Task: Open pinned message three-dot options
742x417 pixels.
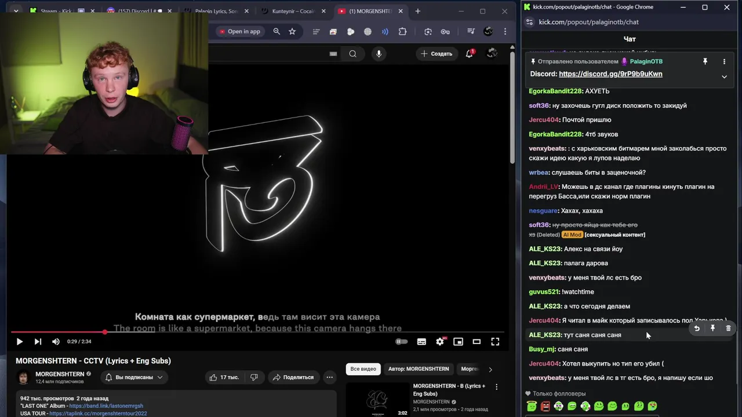Action: click(724, 61)
